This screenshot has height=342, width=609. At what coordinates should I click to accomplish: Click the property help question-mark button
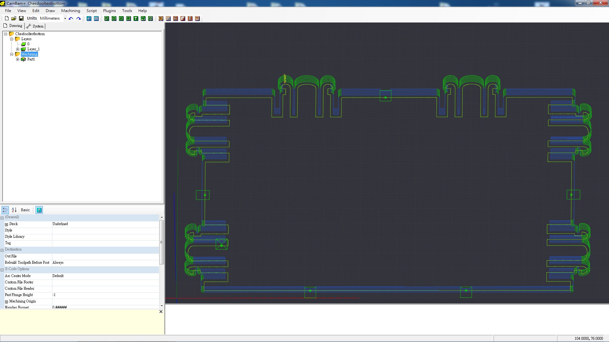pyautogui.click(x=39, y=210)
